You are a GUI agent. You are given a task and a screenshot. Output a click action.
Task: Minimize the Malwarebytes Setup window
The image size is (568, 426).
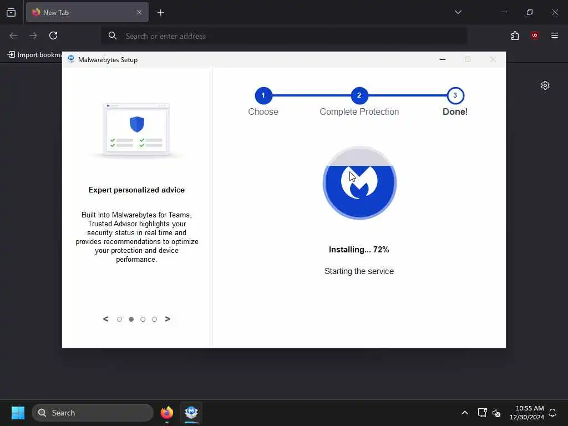point(442,59)
